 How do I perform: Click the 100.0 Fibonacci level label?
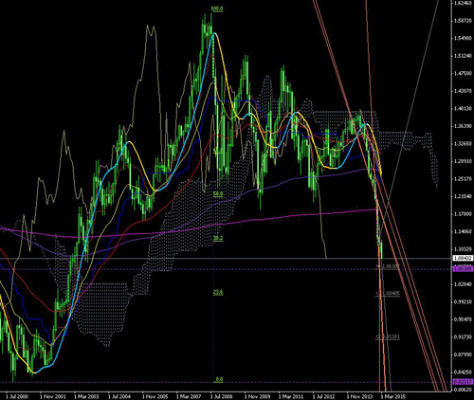click(x=217, y=9)
